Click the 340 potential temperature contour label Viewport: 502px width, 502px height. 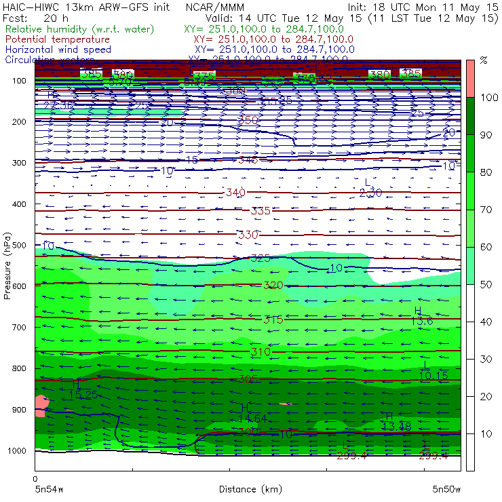point(235,193)
